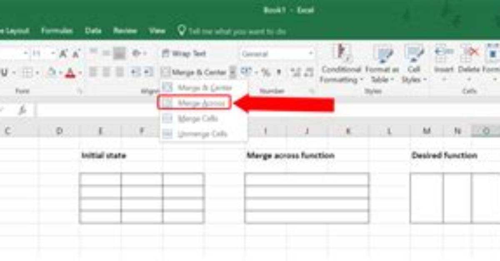Image resolution: width=500 pixels, height=261 pixels.
Task: Open the font size dropdown
Action: tap(53, 54)
